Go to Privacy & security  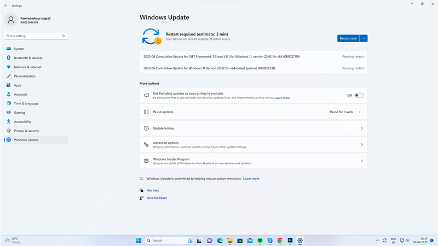point(36,131)
